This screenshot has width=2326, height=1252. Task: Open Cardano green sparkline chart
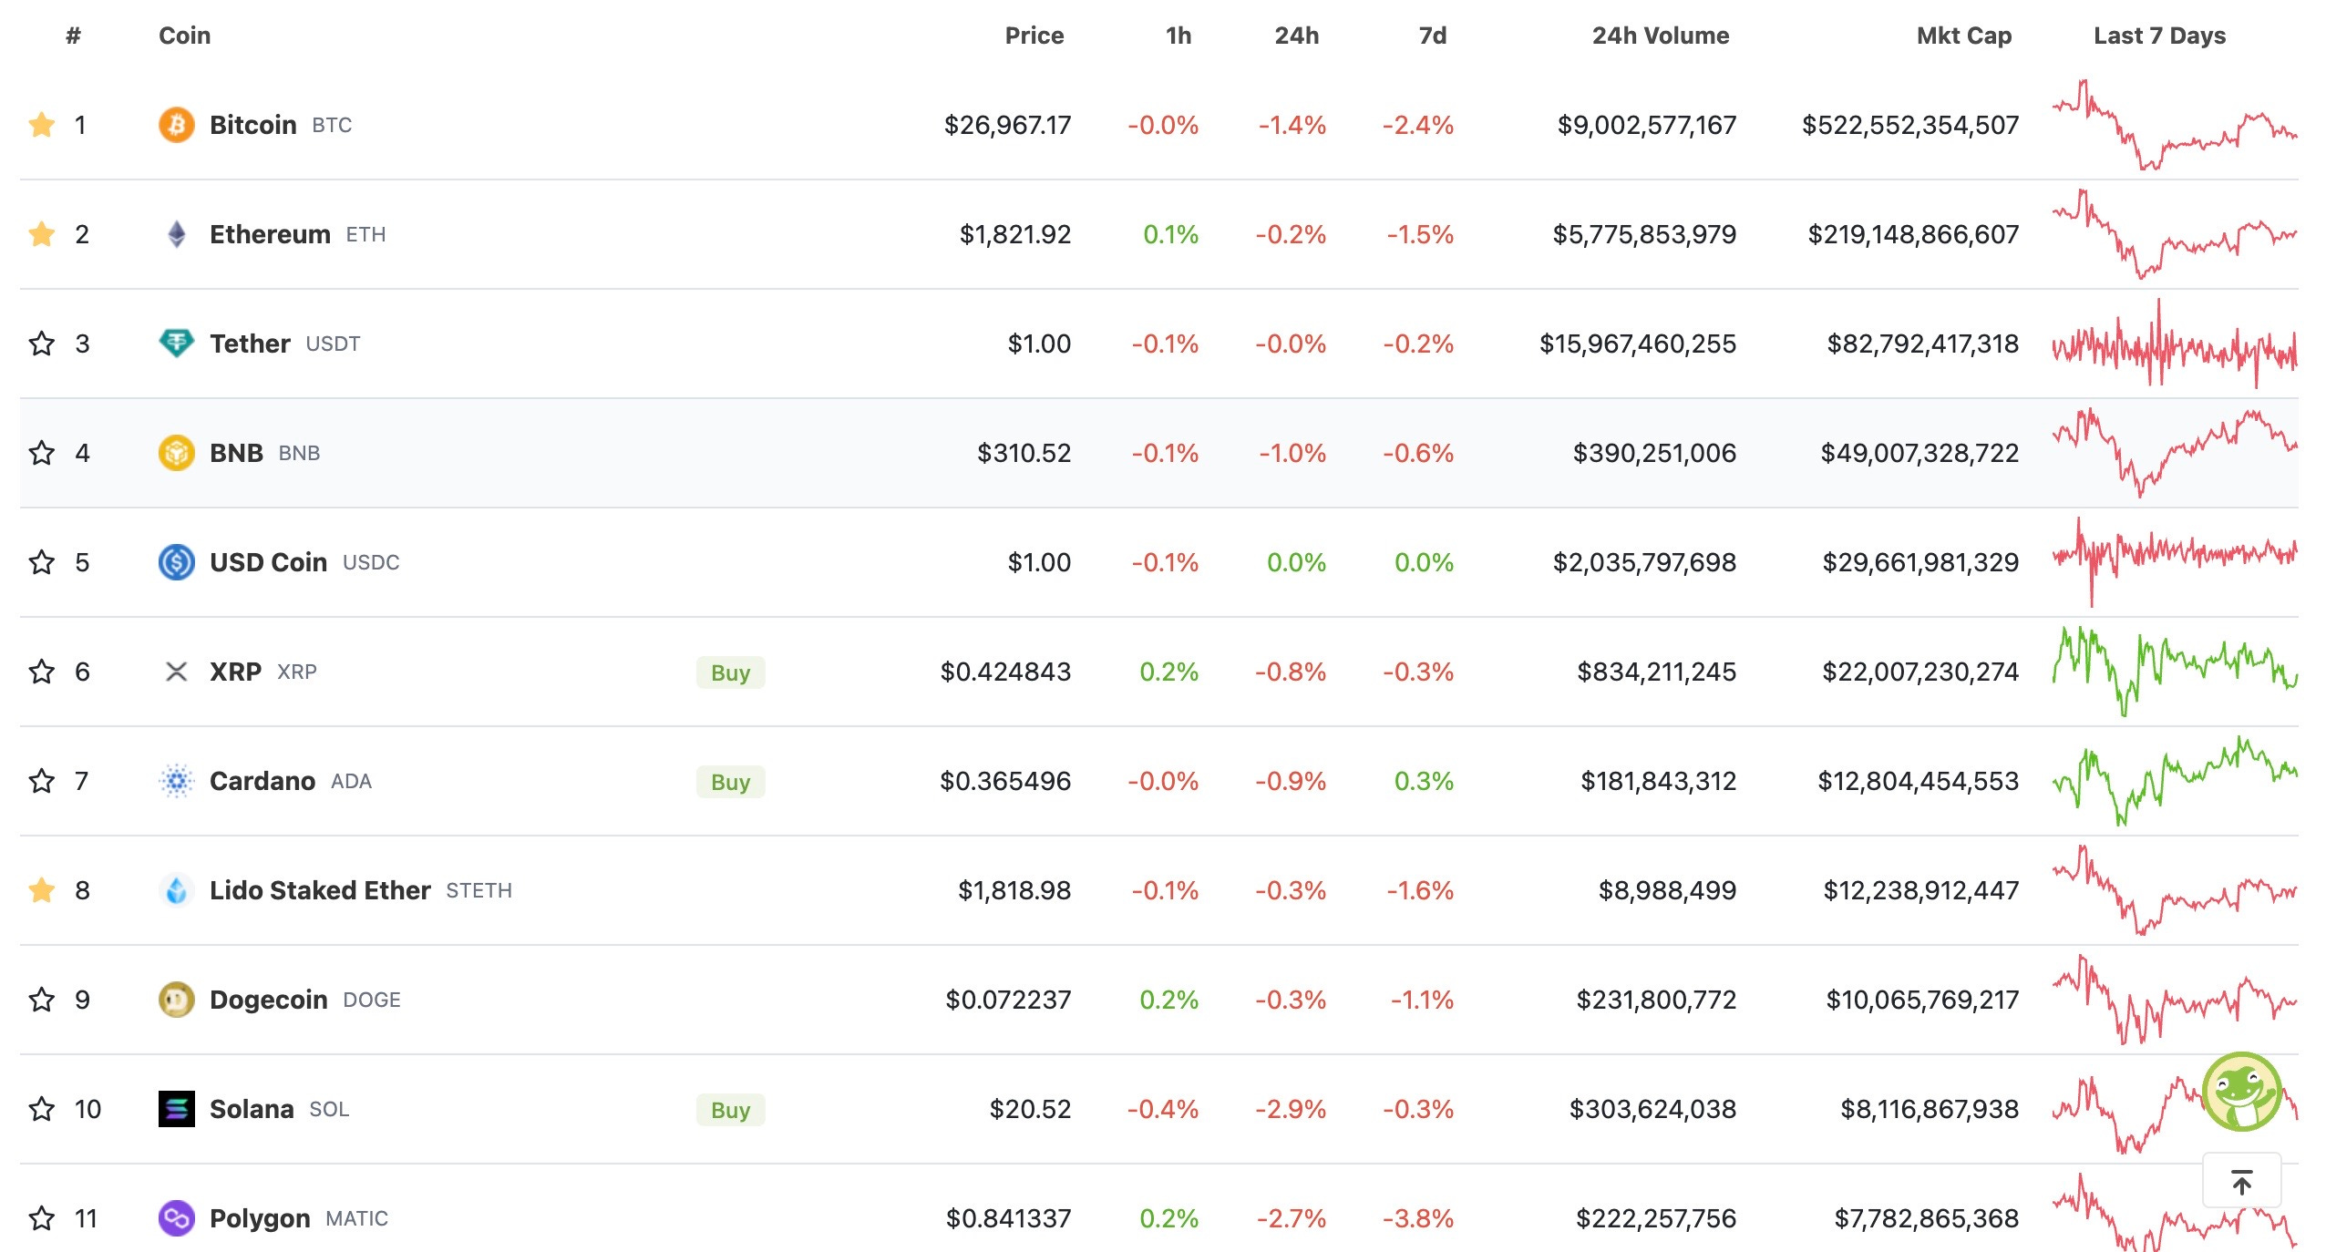[2175, 781]
